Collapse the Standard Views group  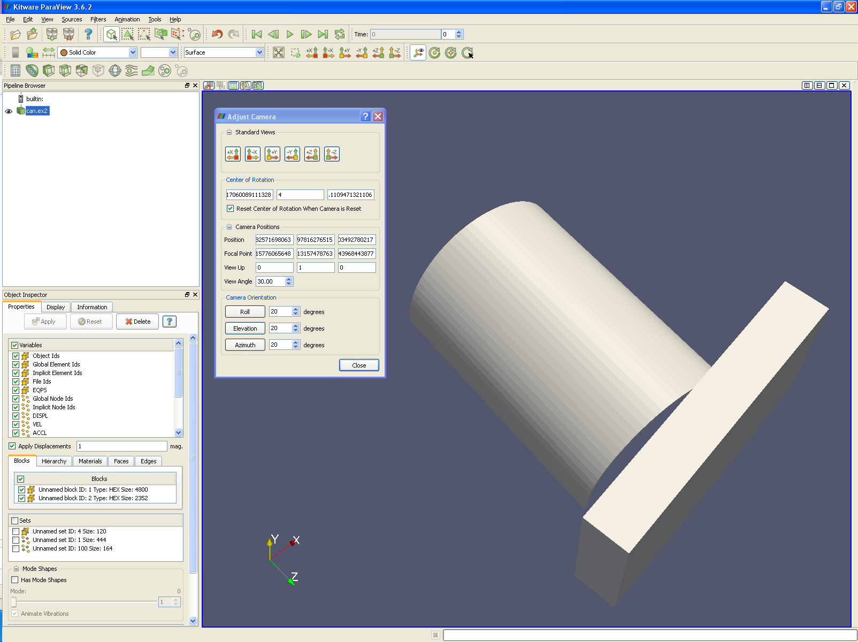[229, 132]
